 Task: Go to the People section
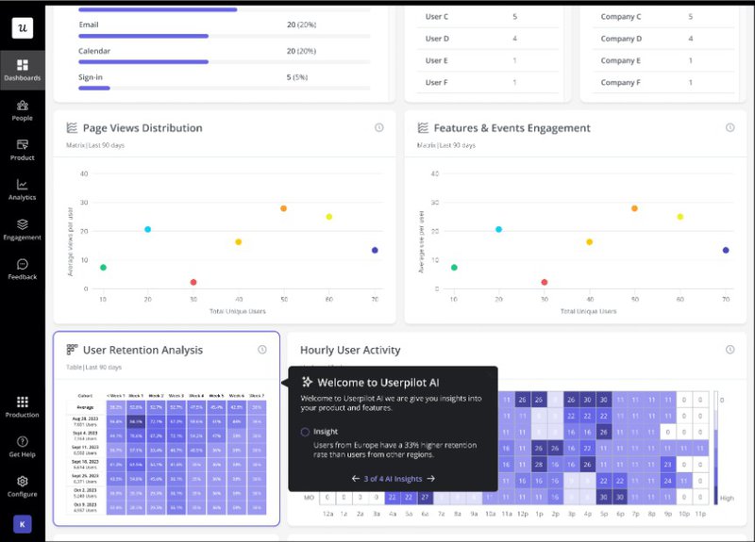pyautogui.click(x=22, y=109)
